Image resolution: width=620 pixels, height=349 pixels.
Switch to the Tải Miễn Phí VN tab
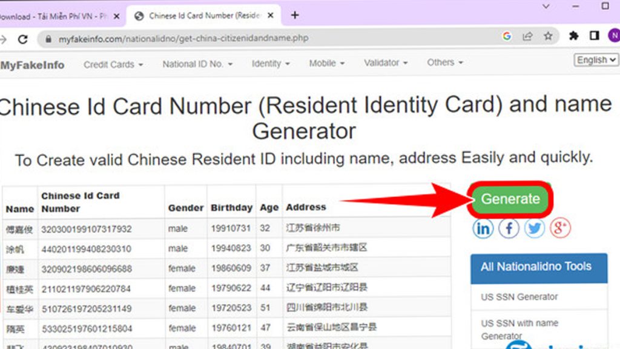click(x=54, y=16)
